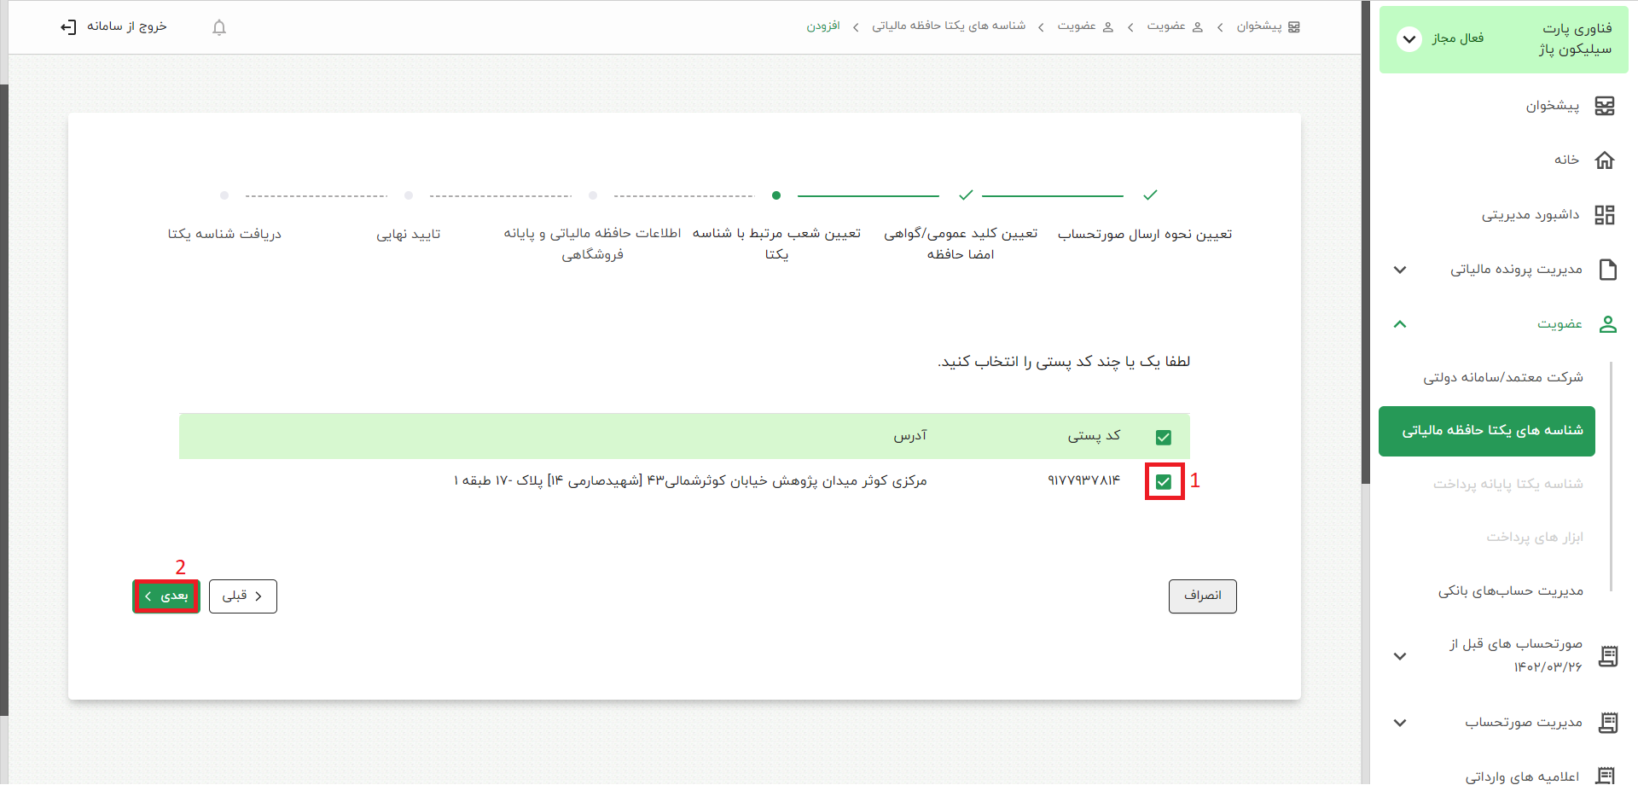Click داشبورد مدیریتی grid icon
This screenshot has height=785, width=1638.
pyautogui.click(x=1605, y=215)
